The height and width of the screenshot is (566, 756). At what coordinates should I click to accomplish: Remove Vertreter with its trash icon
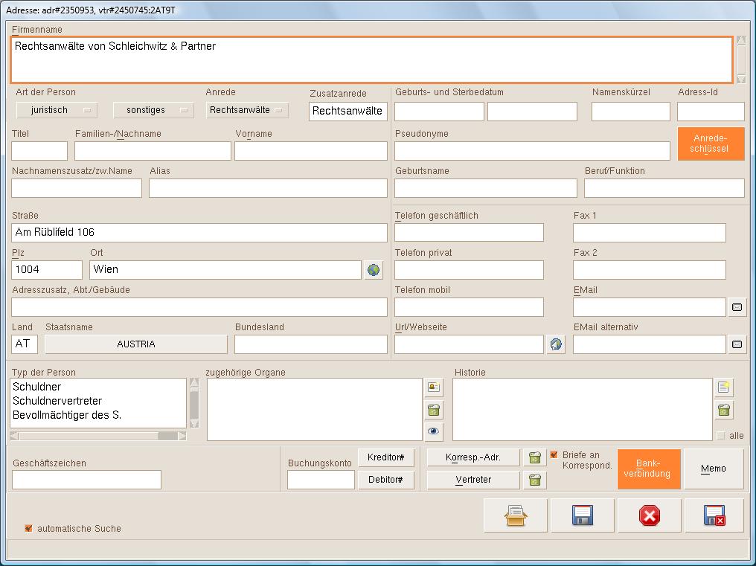[535, 480]
